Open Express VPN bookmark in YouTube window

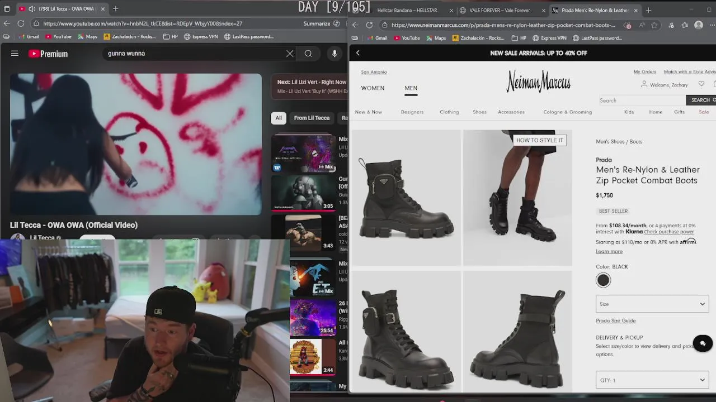pos(200,37)
